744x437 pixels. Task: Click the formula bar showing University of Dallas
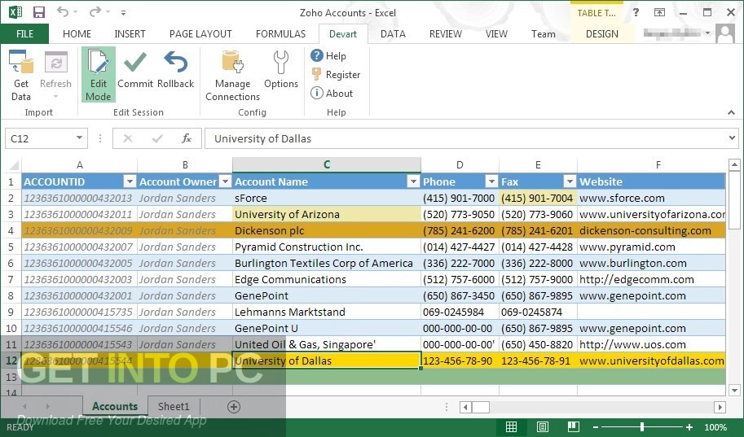pos(465,138)
